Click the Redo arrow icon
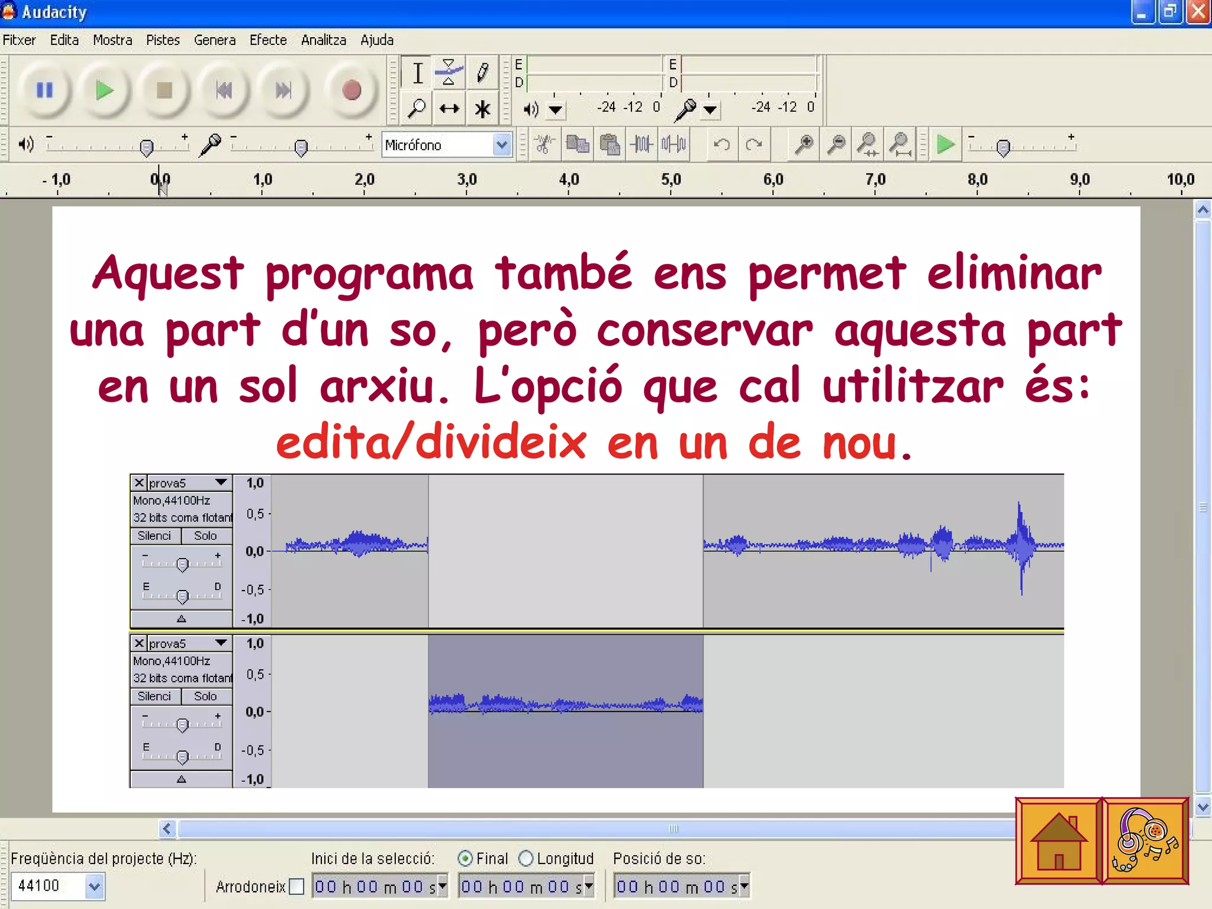 tap(754, 144)
